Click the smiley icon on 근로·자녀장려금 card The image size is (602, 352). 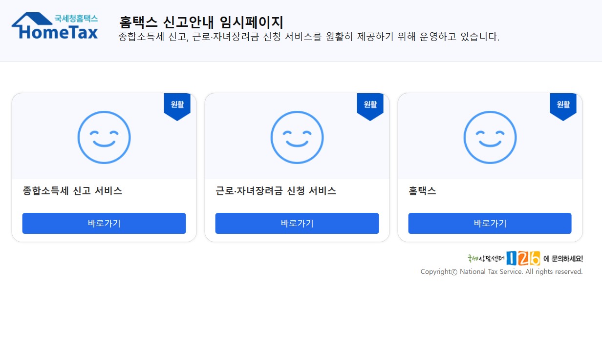coord(297,137)
